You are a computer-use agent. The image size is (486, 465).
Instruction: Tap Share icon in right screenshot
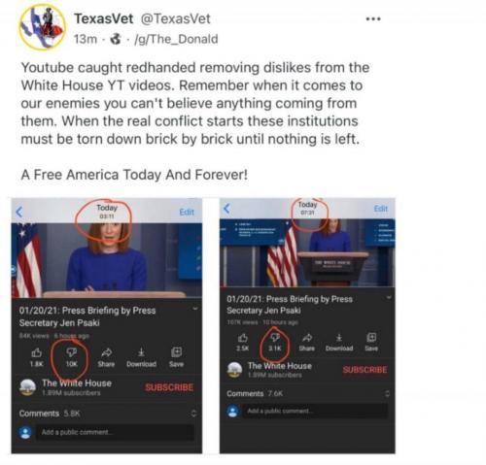click(x=307, y=338)
